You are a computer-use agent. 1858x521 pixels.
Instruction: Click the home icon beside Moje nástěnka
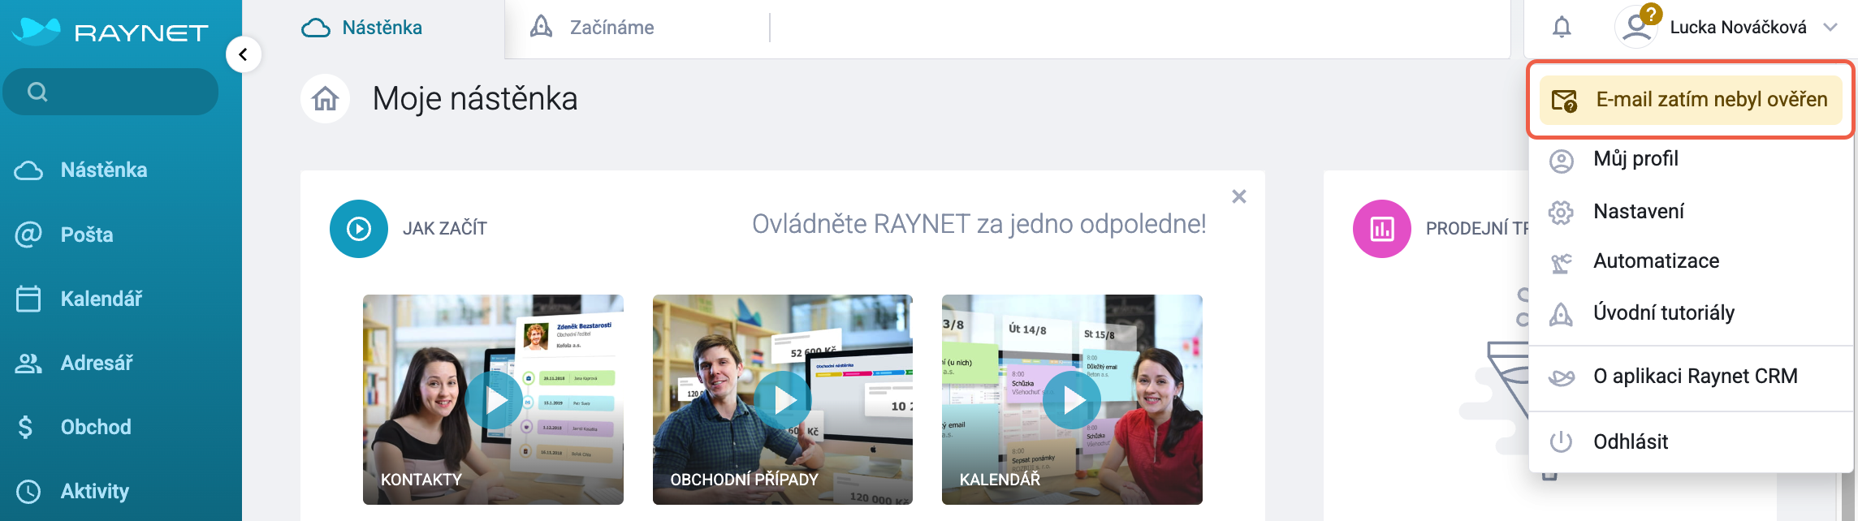326,99
